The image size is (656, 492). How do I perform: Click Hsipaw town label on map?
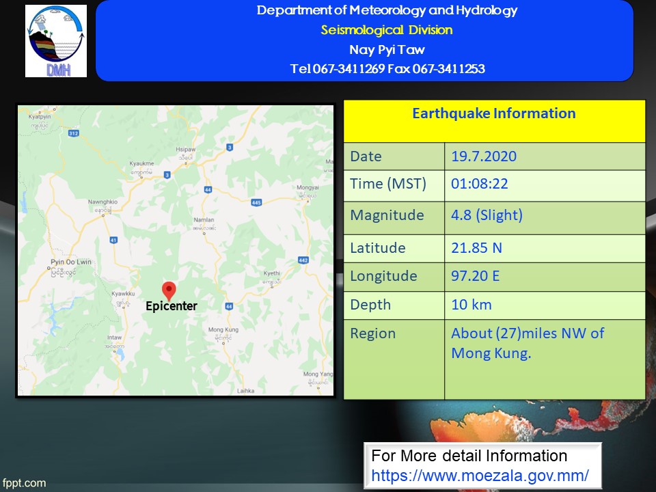click(x=186, y=150)
